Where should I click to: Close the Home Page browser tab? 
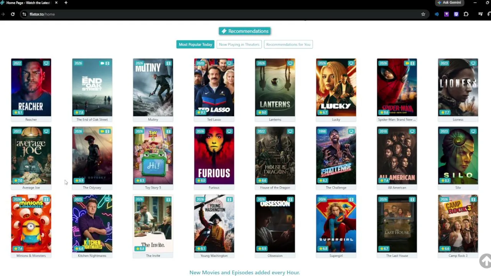click(x=56, y=3)
